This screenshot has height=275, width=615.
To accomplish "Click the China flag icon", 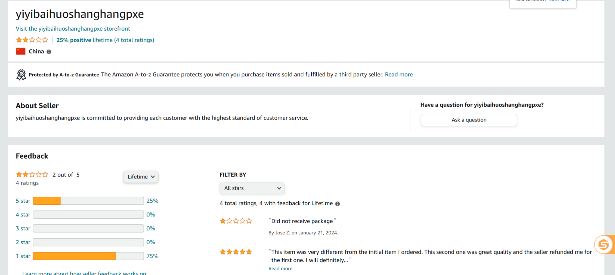I will (21, 52).
